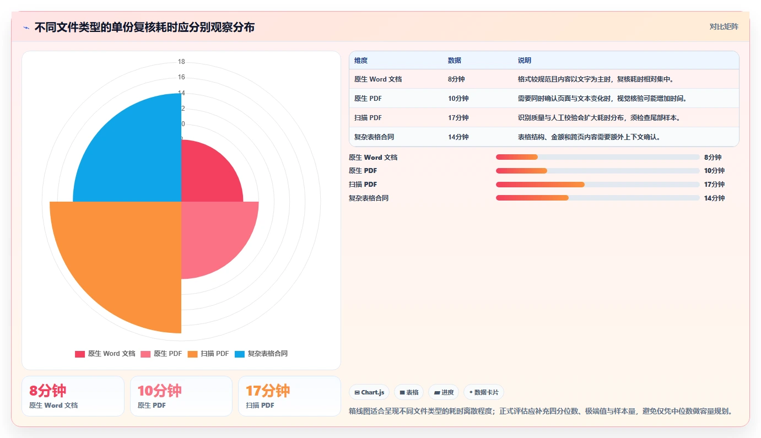
Task: Click the 原生 PDF progress bar
Action: tap(598, 171)
